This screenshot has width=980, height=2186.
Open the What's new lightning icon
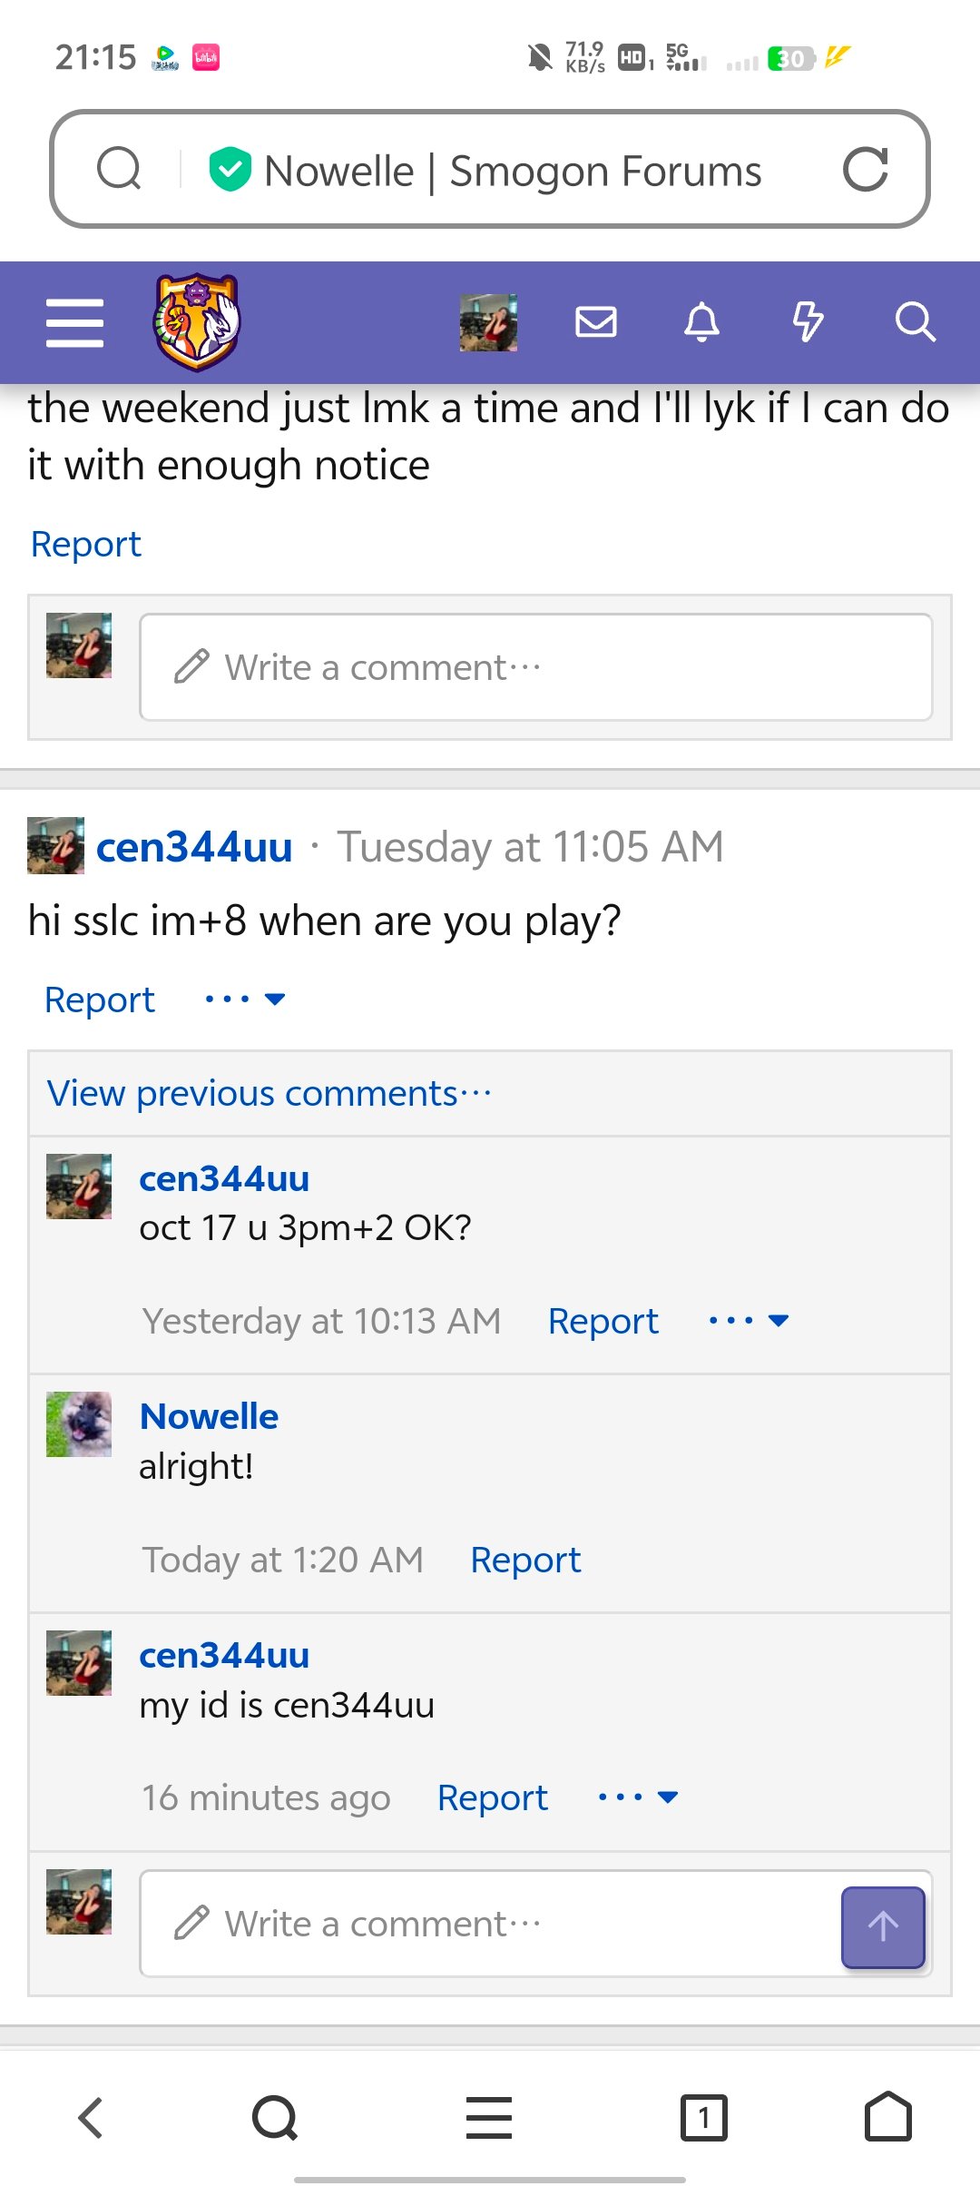point(808,322)
